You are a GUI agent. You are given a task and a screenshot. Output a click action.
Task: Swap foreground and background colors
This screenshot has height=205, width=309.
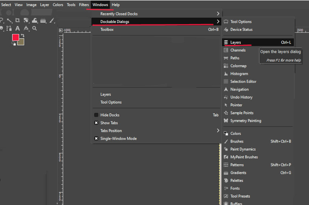(x=22, y=35)
